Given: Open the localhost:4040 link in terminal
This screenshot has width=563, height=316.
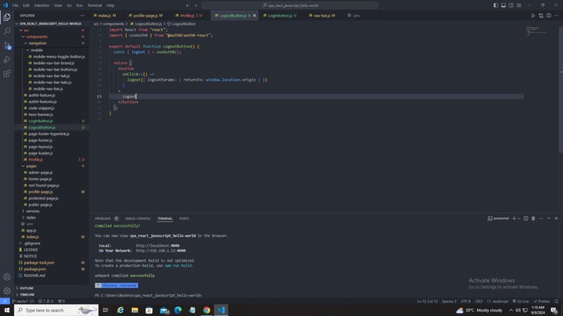Looking at the screenshot, I should (158, 246).
